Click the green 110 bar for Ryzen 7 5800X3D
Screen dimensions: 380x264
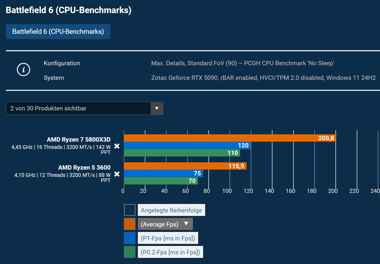coord(182,153)
